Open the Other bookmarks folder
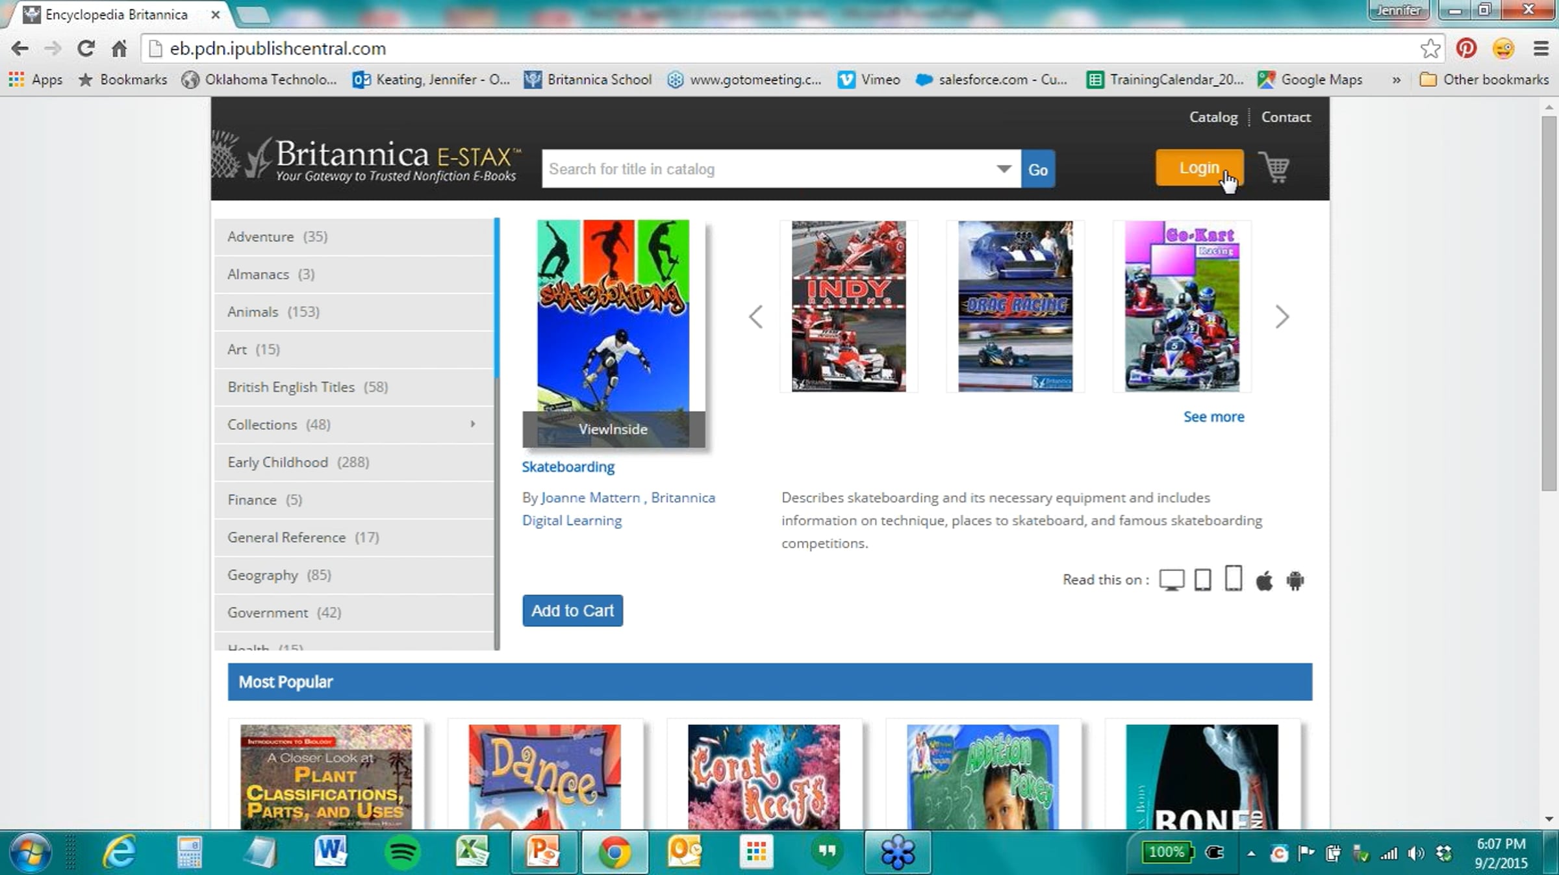This screenshot has width=1559, height=875. [x=1484, y=79]
